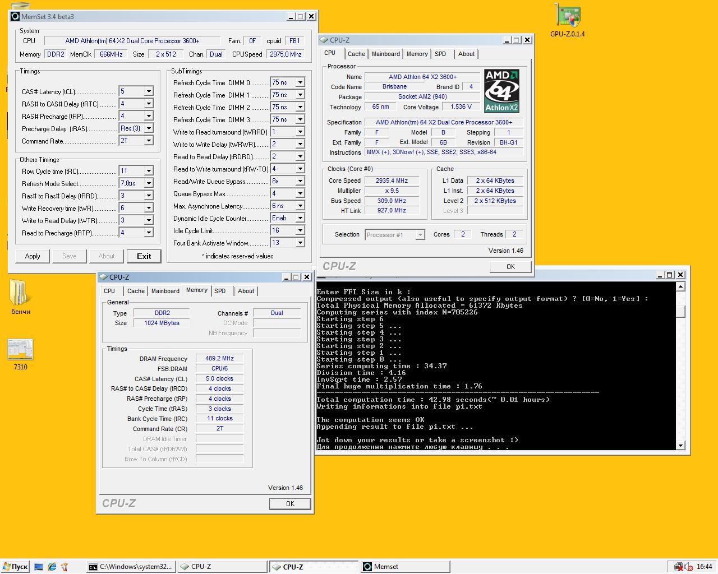
Task: Click DRAM Frequency value 489.2 MHz
Action: point(220,358)
